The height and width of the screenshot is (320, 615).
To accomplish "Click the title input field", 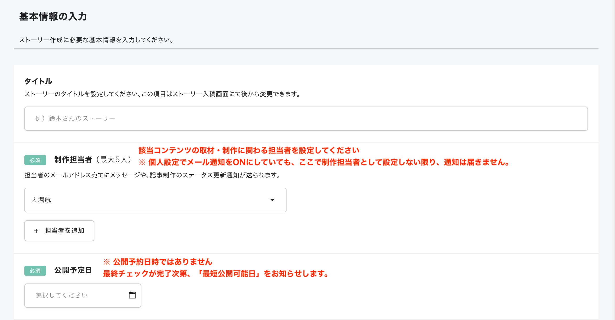I will pyautogui.click(x=306, y=118).
